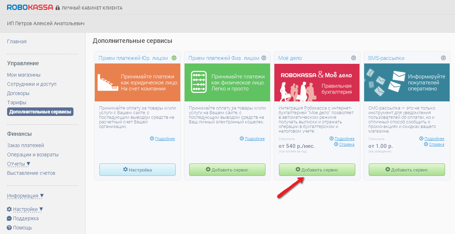Click the abacus icon on green banner
The height and width of the screenshot is (234, 455).
[x=199, y=82]
